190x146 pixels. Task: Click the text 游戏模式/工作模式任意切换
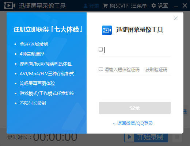[47, 93]
